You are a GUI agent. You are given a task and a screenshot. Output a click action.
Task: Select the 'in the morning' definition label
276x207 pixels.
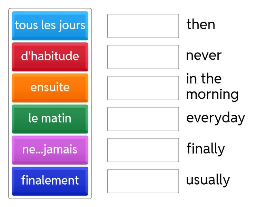coord(212,87)
